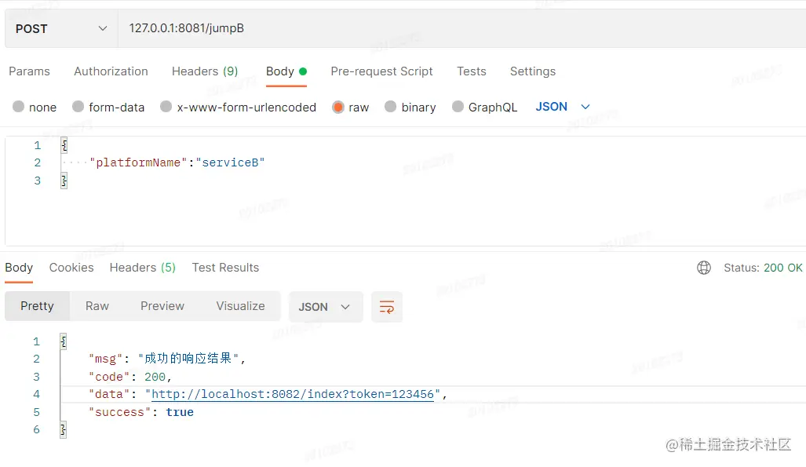806x467 pixels.
Task: Open the Pre-request Script tab
Action: click(x=382, y=71)
